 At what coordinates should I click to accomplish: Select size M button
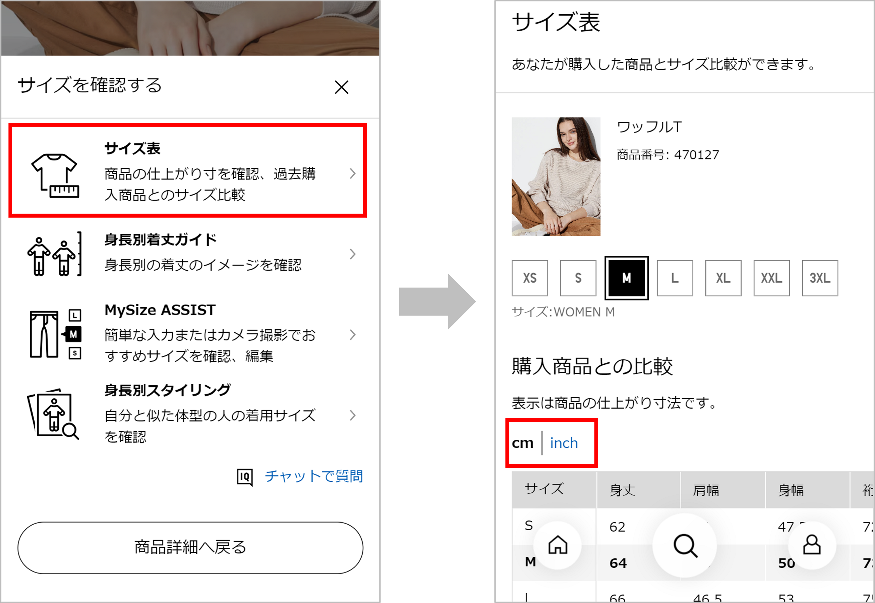pyautogui.click(x=626, y=278)
